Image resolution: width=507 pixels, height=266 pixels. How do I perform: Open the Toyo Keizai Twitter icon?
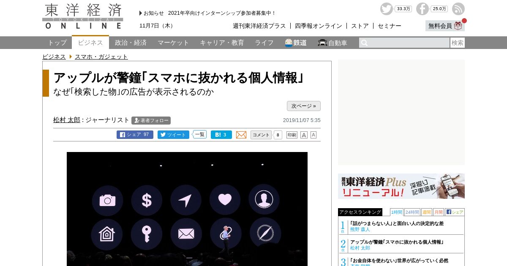(x=386, y=9)
